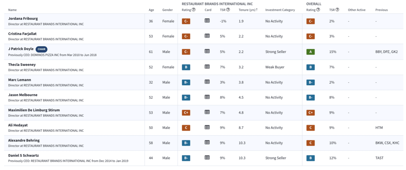Click tenure value 8.7 for Ali Hedayat

pos(241,127)
